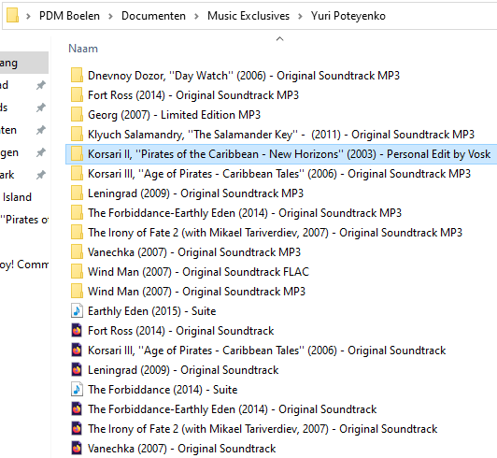Select Wind Man Original Soundtrack FLAC name

coord(198,272)
